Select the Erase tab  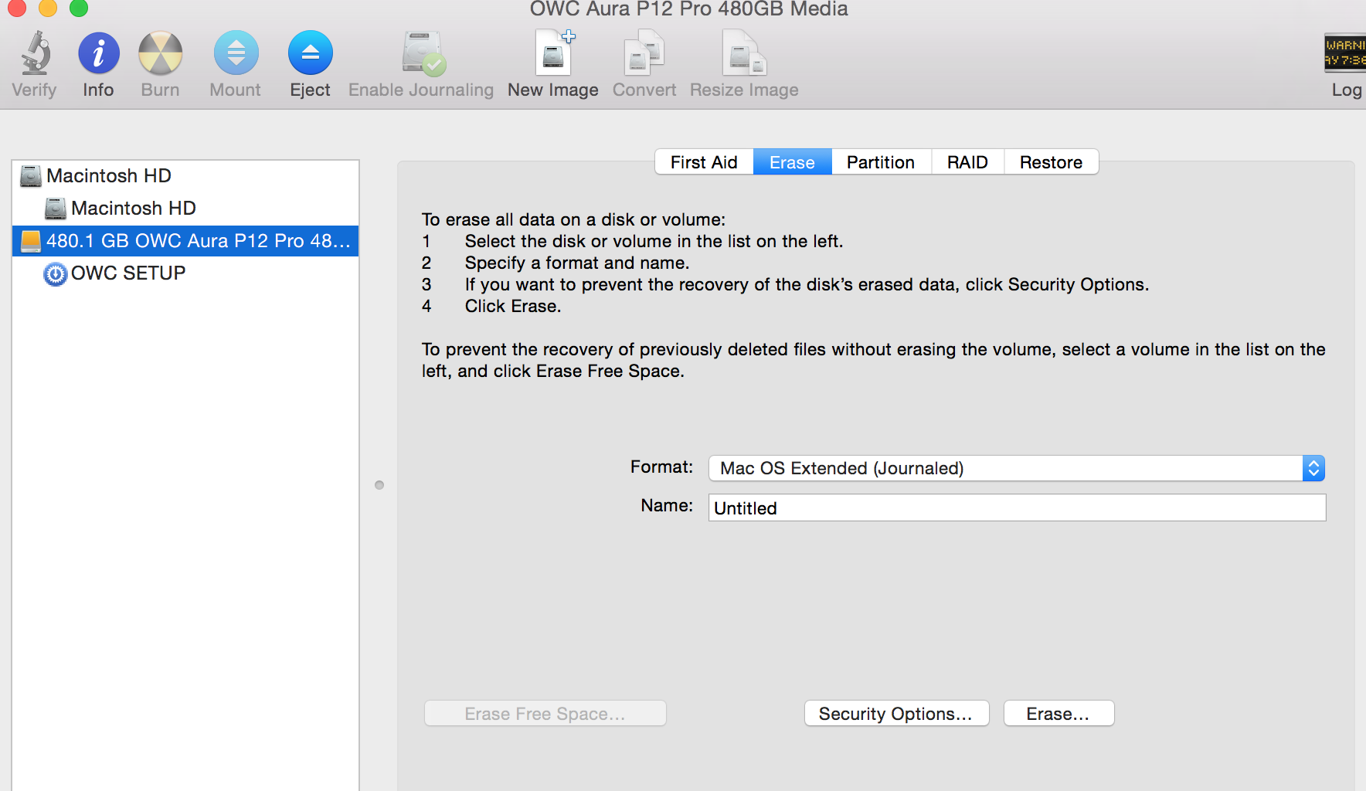point(792,162)
